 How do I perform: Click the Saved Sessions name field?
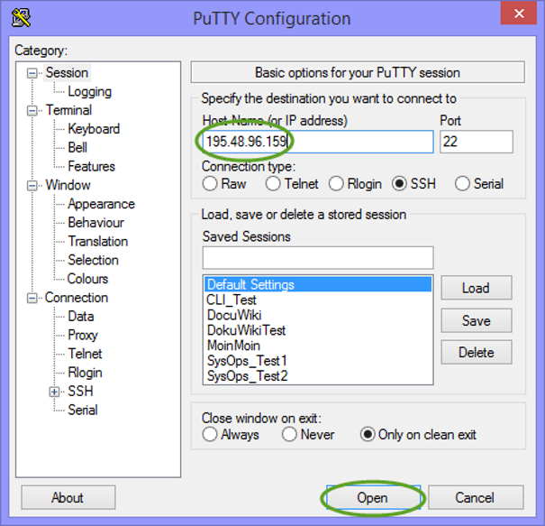pyautogui.click(x=318, y=258)
